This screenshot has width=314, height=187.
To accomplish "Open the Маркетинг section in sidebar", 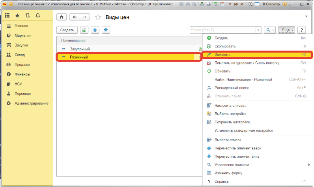I will (24, 36).
